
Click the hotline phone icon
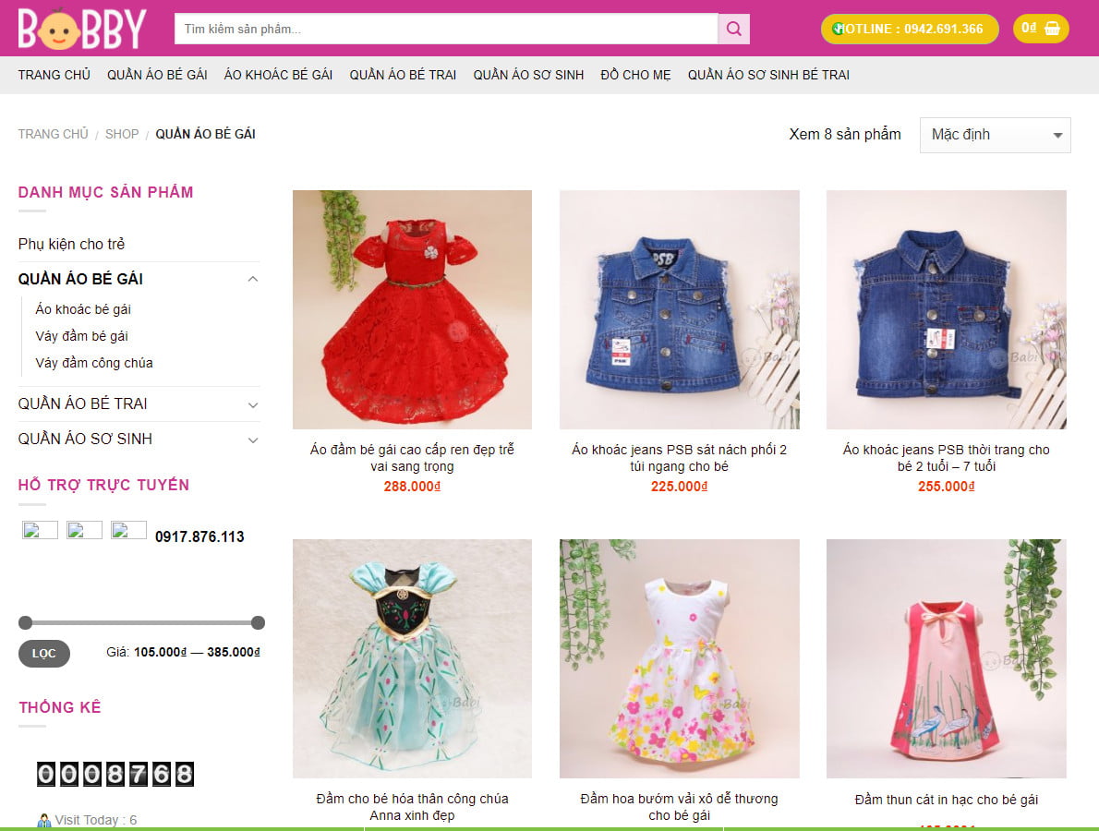(x=838, y=29)
